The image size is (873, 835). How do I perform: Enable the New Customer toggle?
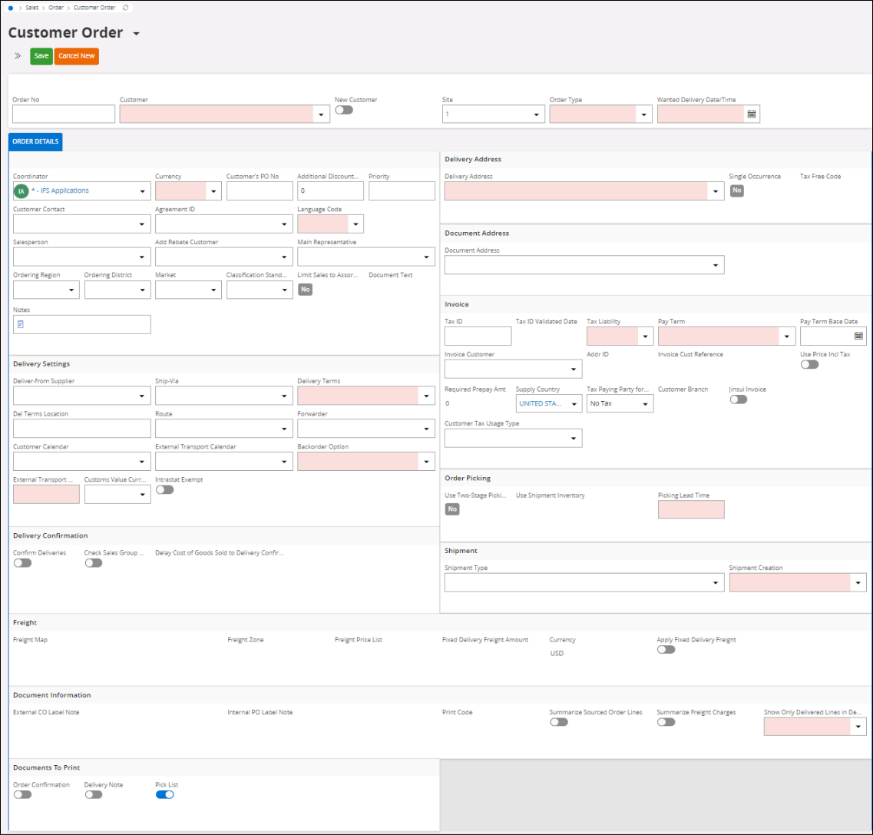pyautogui.click(x=343, y=110)
